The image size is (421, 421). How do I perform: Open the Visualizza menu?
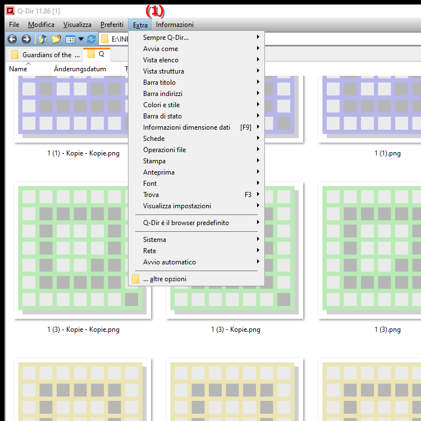pos(77,25)
